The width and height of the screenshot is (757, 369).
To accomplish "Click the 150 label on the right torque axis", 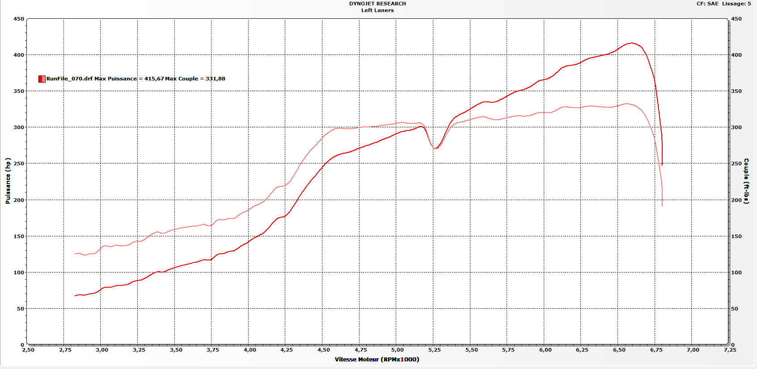I will 736,236.
